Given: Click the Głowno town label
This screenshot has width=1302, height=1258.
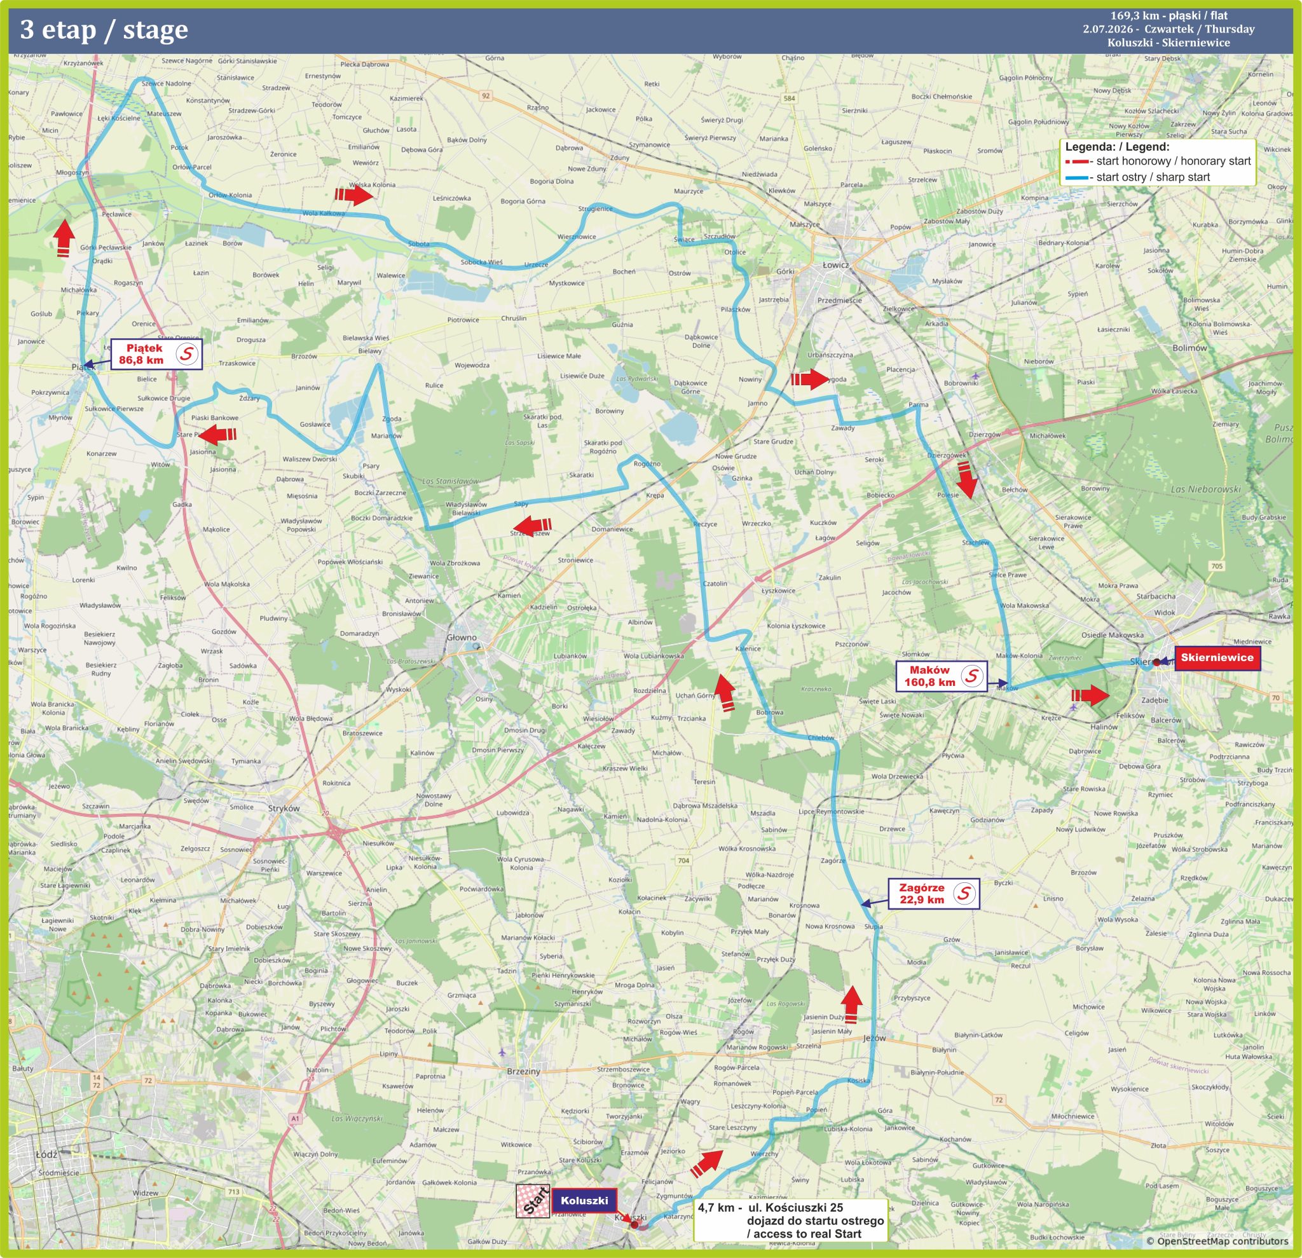Looking at the screenshot, I should point(462,637).
